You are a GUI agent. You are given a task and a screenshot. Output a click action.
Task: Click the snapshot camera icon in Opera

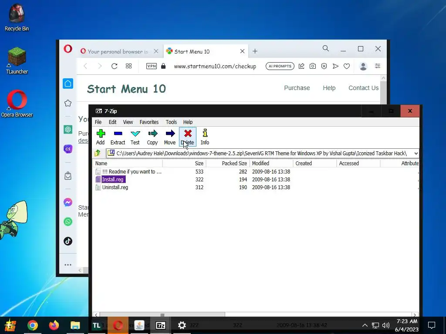point(313,66)
